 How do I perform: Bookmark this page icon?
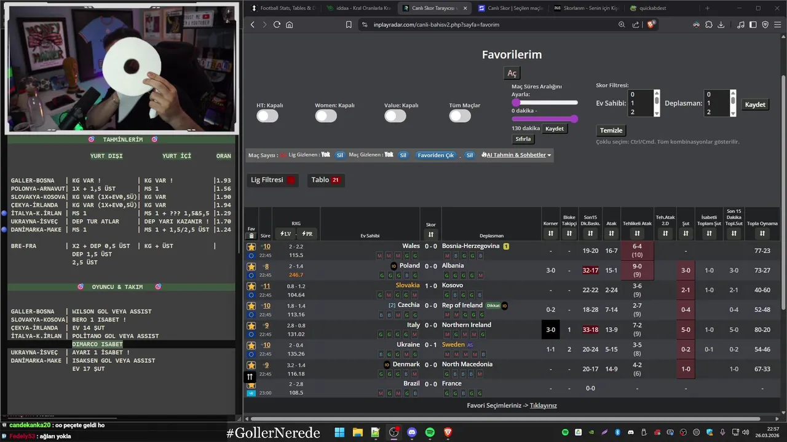click(349, 25)
